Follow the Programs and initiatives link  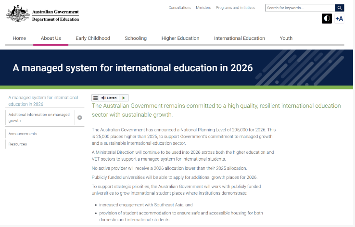(235, 8)
